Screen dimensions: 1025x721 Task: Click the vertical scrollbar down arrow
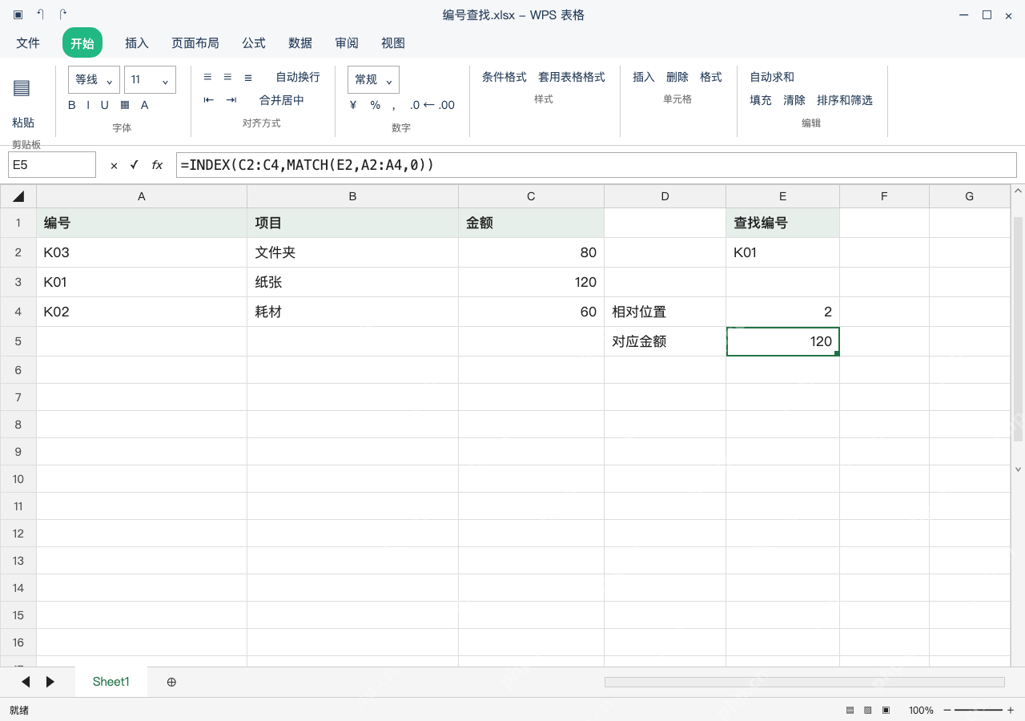[x=1019, y=469]
